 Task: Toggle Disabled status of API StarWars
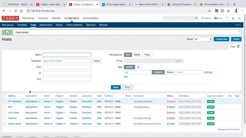point(171,101)
